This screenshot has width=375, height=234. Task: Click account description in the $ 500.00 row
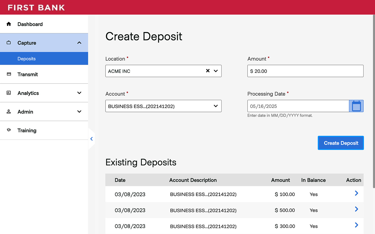[203, 210]
